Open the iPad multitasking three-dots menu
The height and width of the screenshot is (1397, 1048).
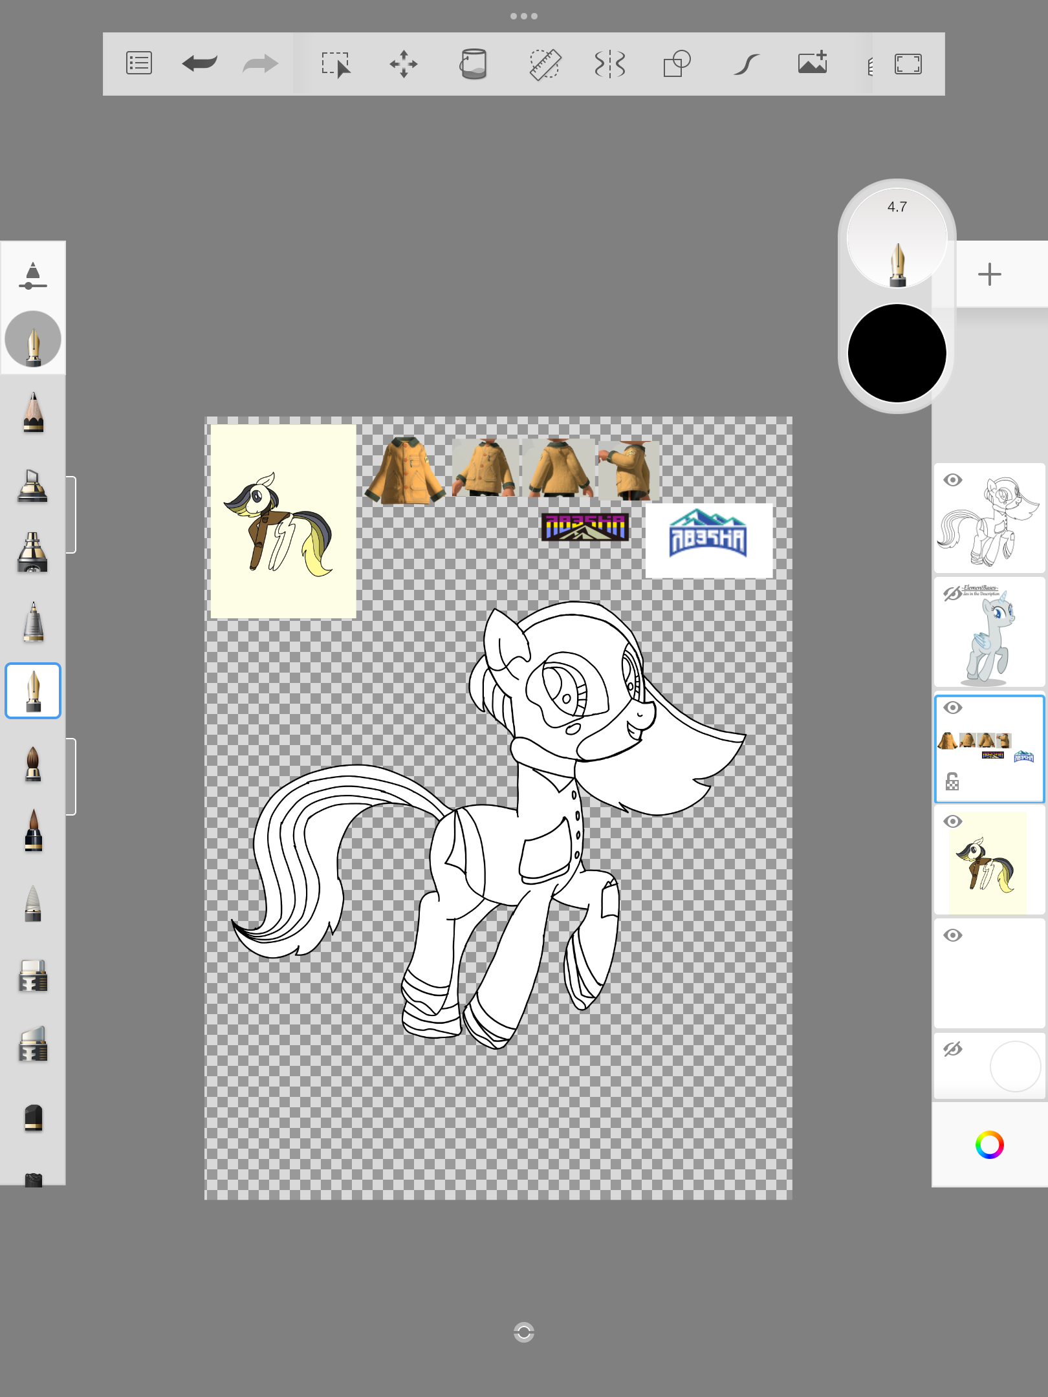(524, 16)
